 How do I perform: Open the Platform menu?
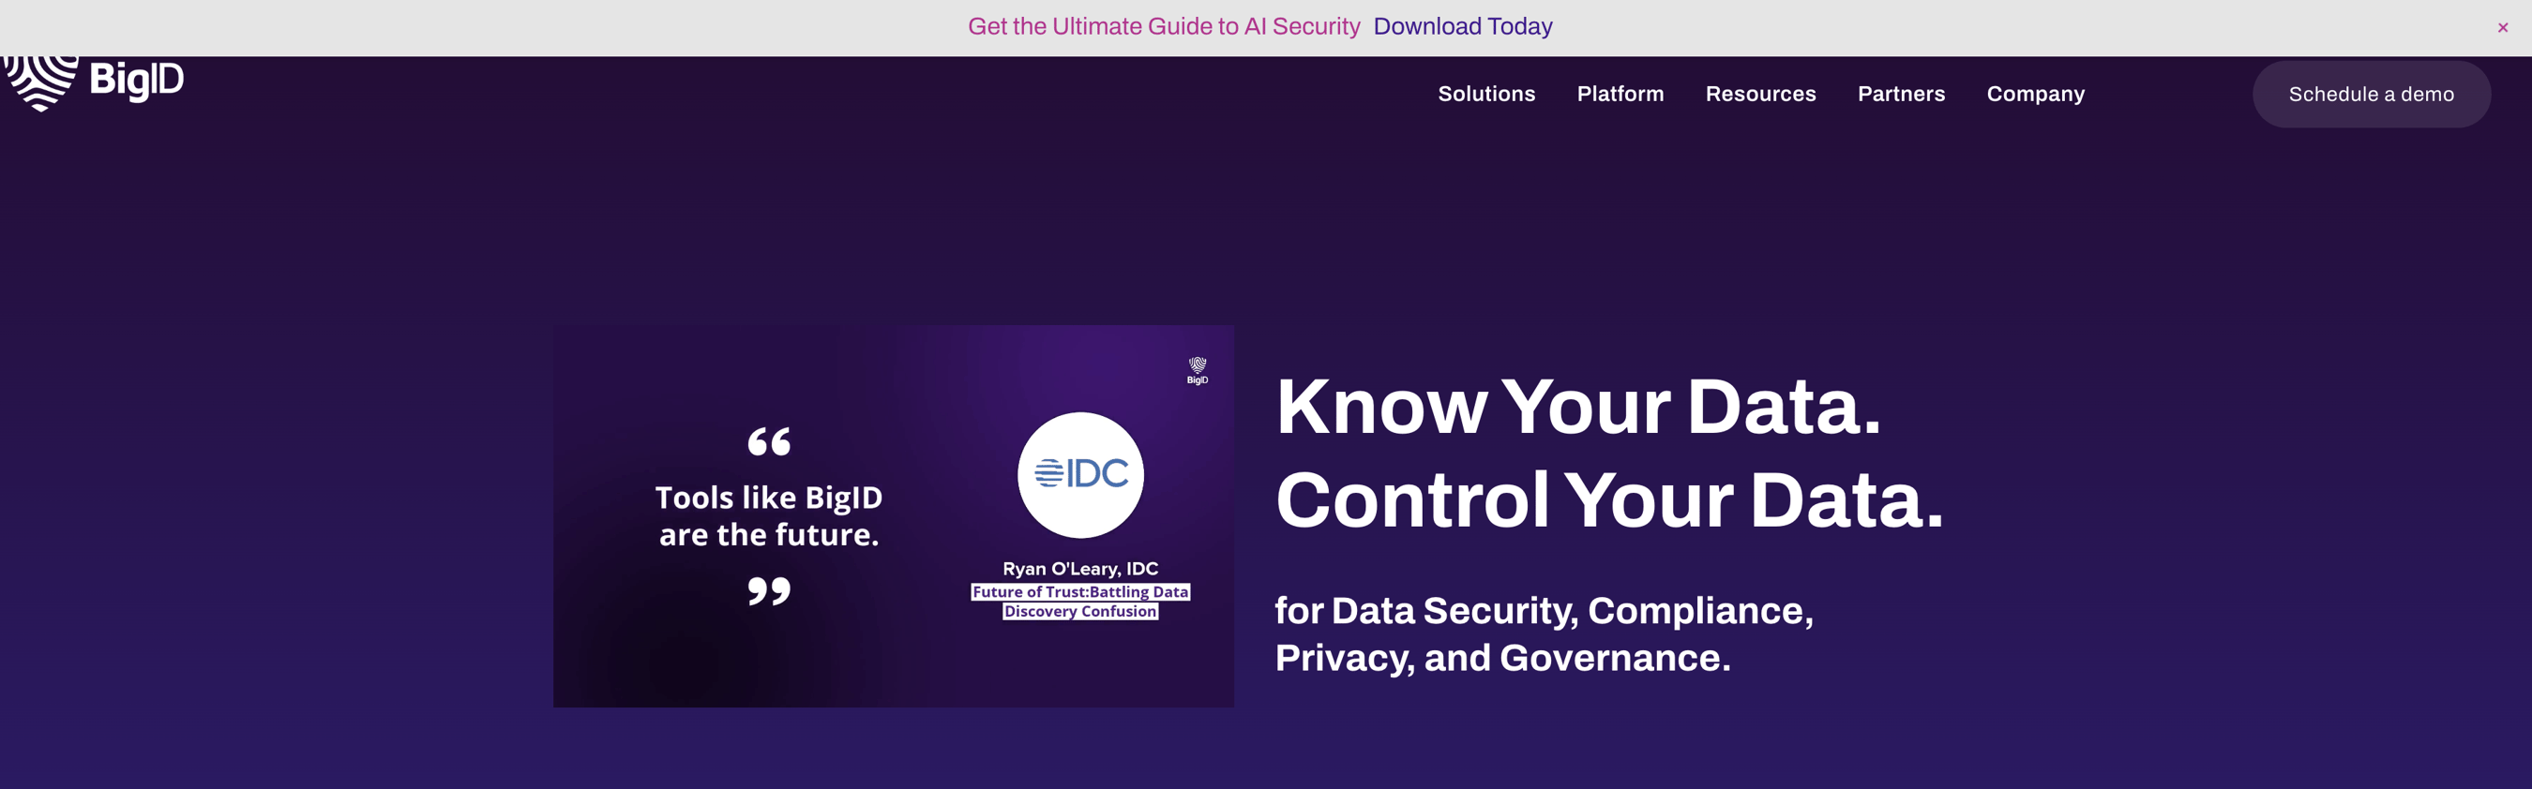(1620, 95)
